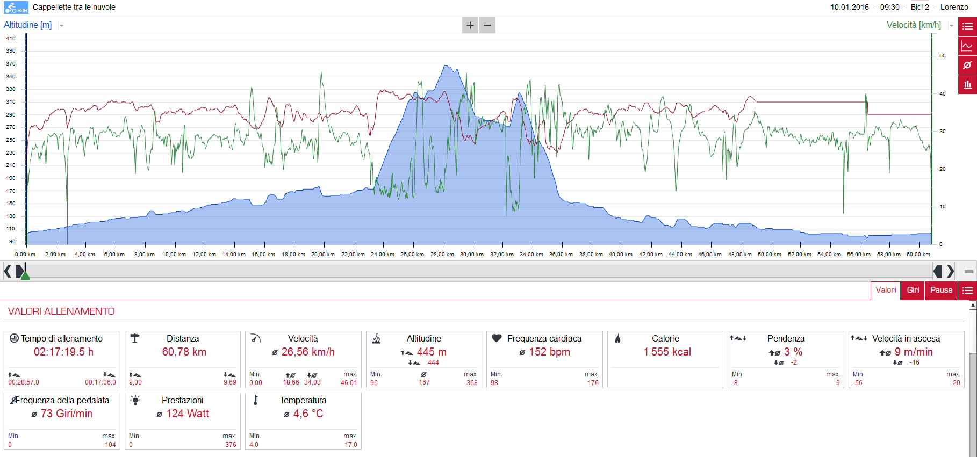Screen dimensions: 977x457
Task: Click Bici 2 label in header
Action: [920, 7]
